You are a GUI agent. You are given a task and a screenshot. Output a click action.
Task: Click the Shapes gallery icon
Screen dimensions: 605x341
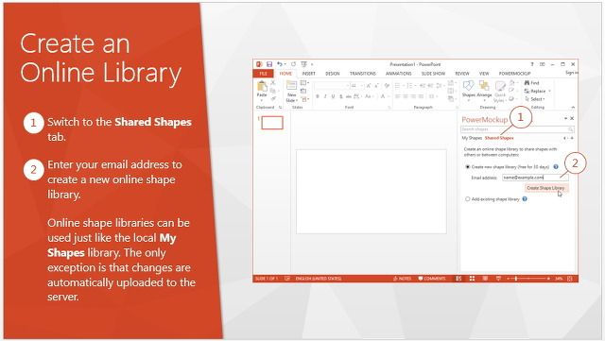469,86
